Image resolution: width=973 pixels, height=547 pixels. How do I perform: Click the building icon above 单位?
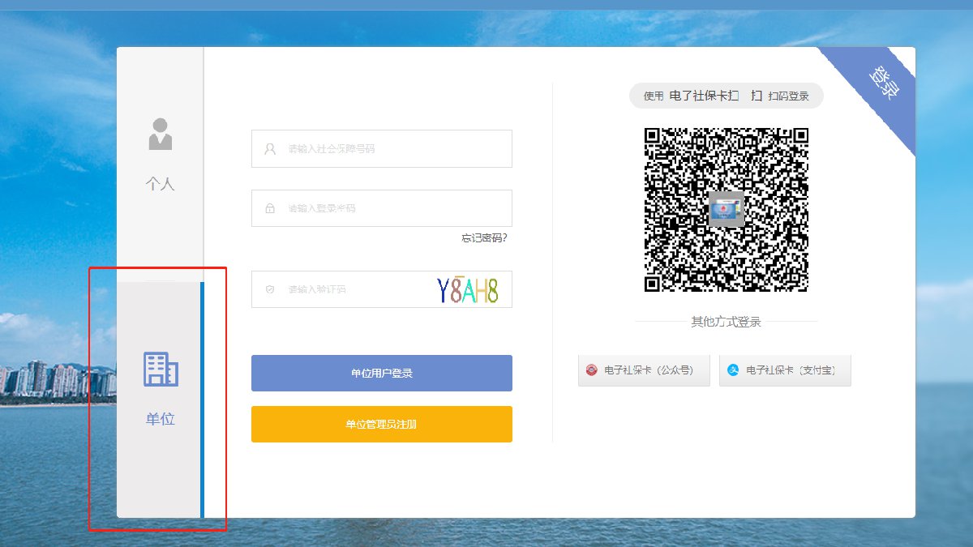coord(161,370)
